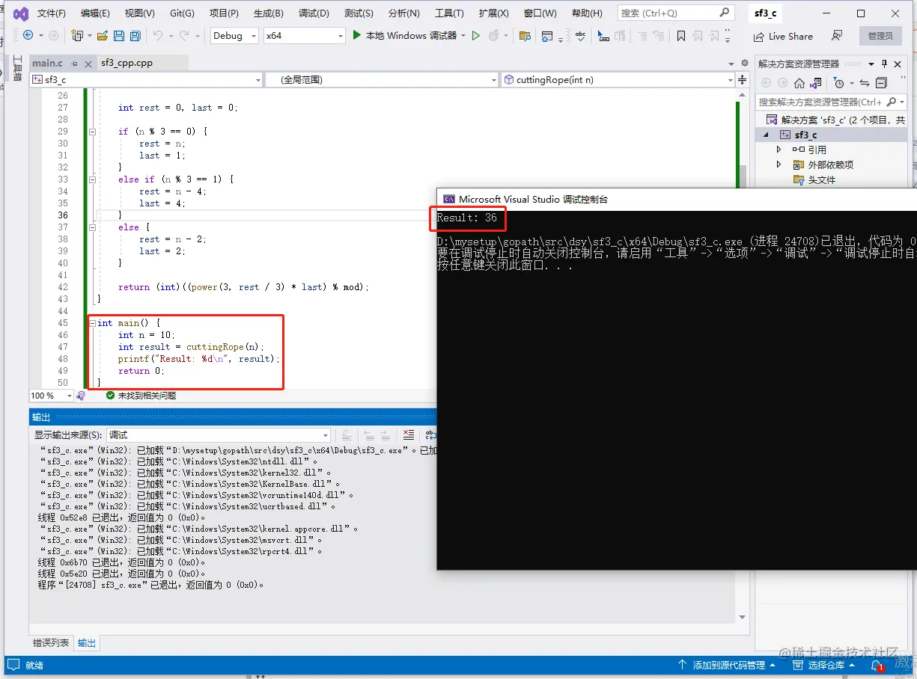Click the Live Share button
Screen dimensions: 917x679
pos(783,36)
